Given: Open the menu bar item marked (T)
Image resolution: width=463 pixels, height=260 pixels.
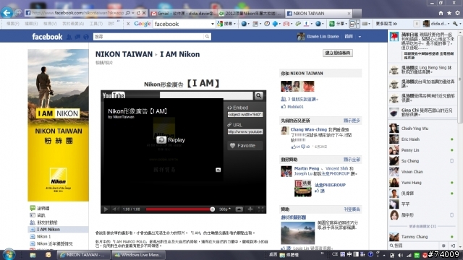Looking at the screenshot, I should click(x=96, y=24).
